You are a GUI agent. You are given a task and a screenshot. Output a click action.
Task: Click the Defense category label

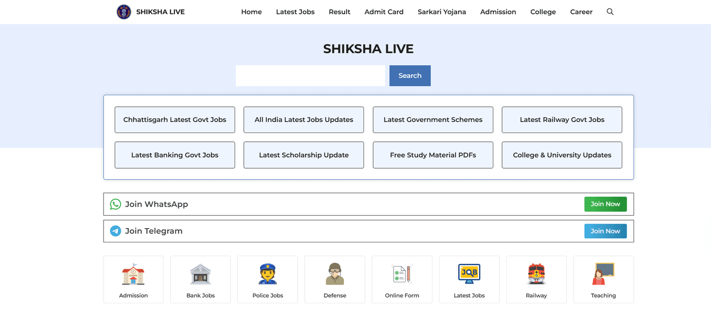(335, 295)
